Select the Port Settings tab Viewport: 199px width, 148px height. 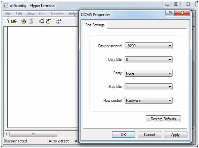coord(95,25)
